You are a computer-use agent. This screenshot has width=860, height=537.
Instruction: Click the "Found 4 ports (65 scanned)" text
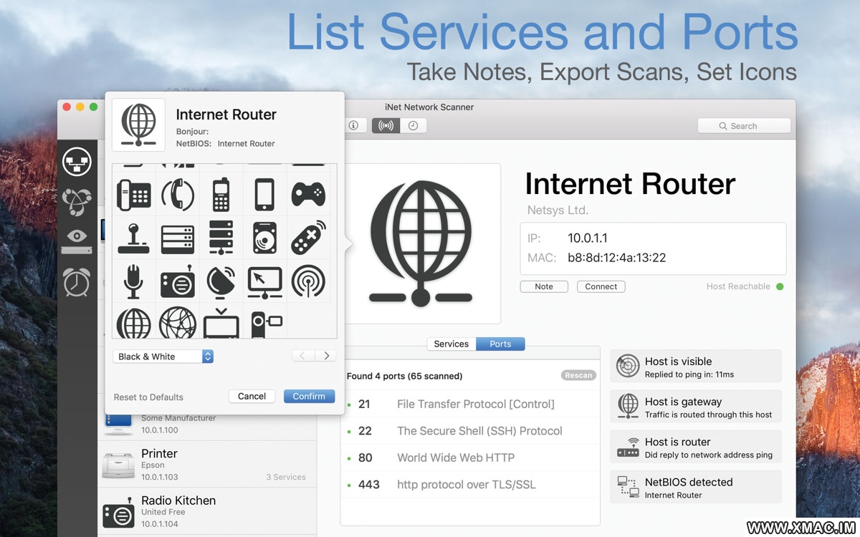point(404,376)
